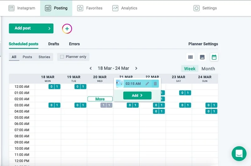Viewport: 251px width, 166px height.
Task: Click the Add post button
Action: (x=31, y=28)
